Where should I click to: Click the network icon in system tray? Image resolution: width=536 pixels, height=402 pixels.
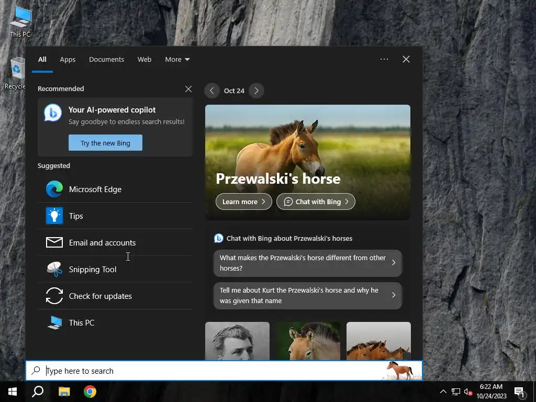[x=456, y=392]
